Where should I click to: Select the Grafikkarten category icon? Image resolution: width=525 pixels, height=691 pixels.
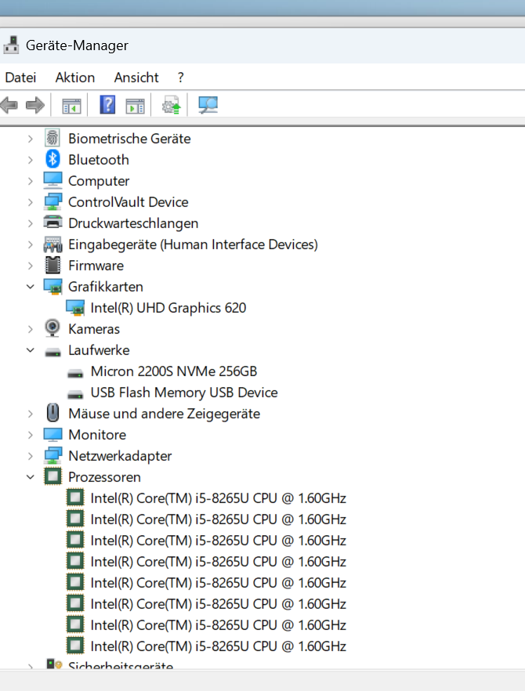tap(53, 287)
